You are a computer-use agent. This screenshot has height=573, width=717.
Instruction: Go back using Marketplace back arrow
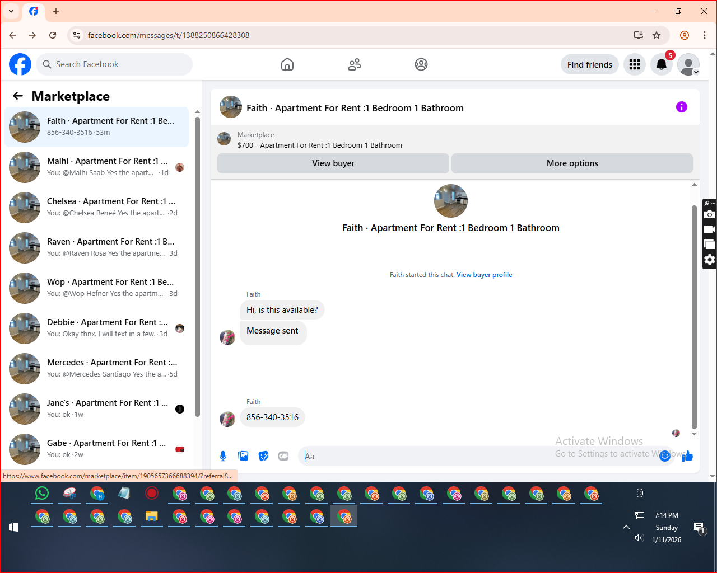18,96
